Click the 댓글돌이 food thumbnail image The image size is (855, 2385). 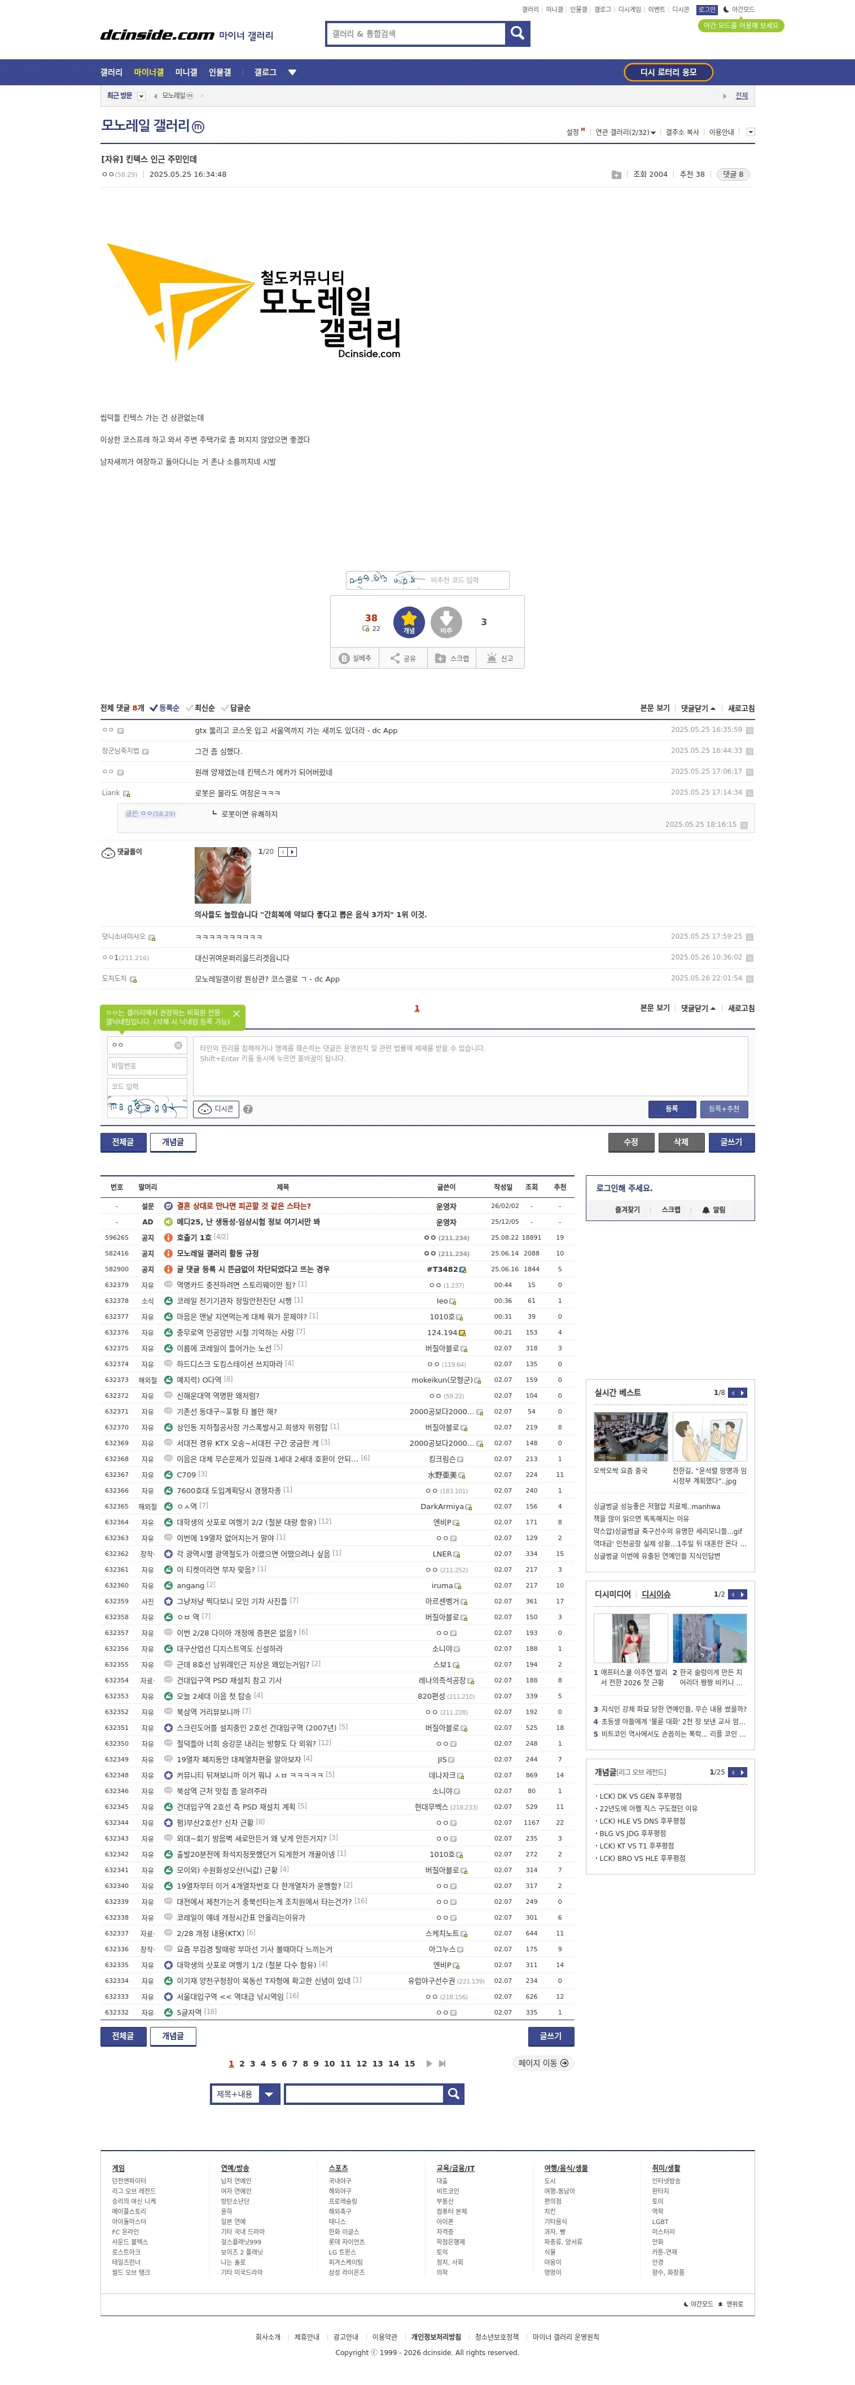(222, 875)
